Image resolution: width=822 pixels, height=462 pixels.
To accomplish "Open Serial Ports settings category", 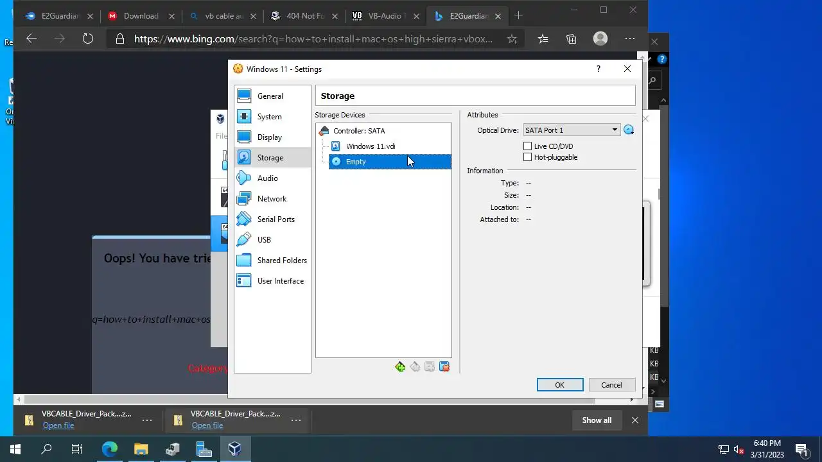I will (272, 219).
